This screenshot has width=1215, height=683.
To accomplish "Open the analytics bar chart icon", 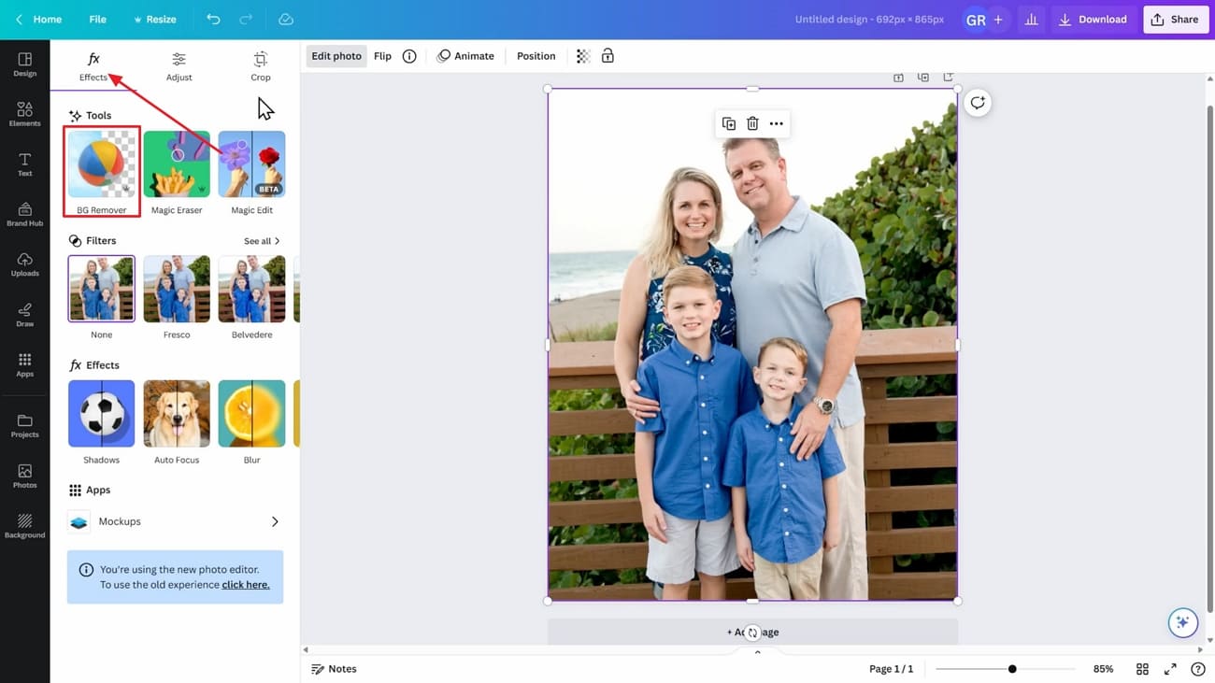I will pyautogui.click(x=1031, y=20).
